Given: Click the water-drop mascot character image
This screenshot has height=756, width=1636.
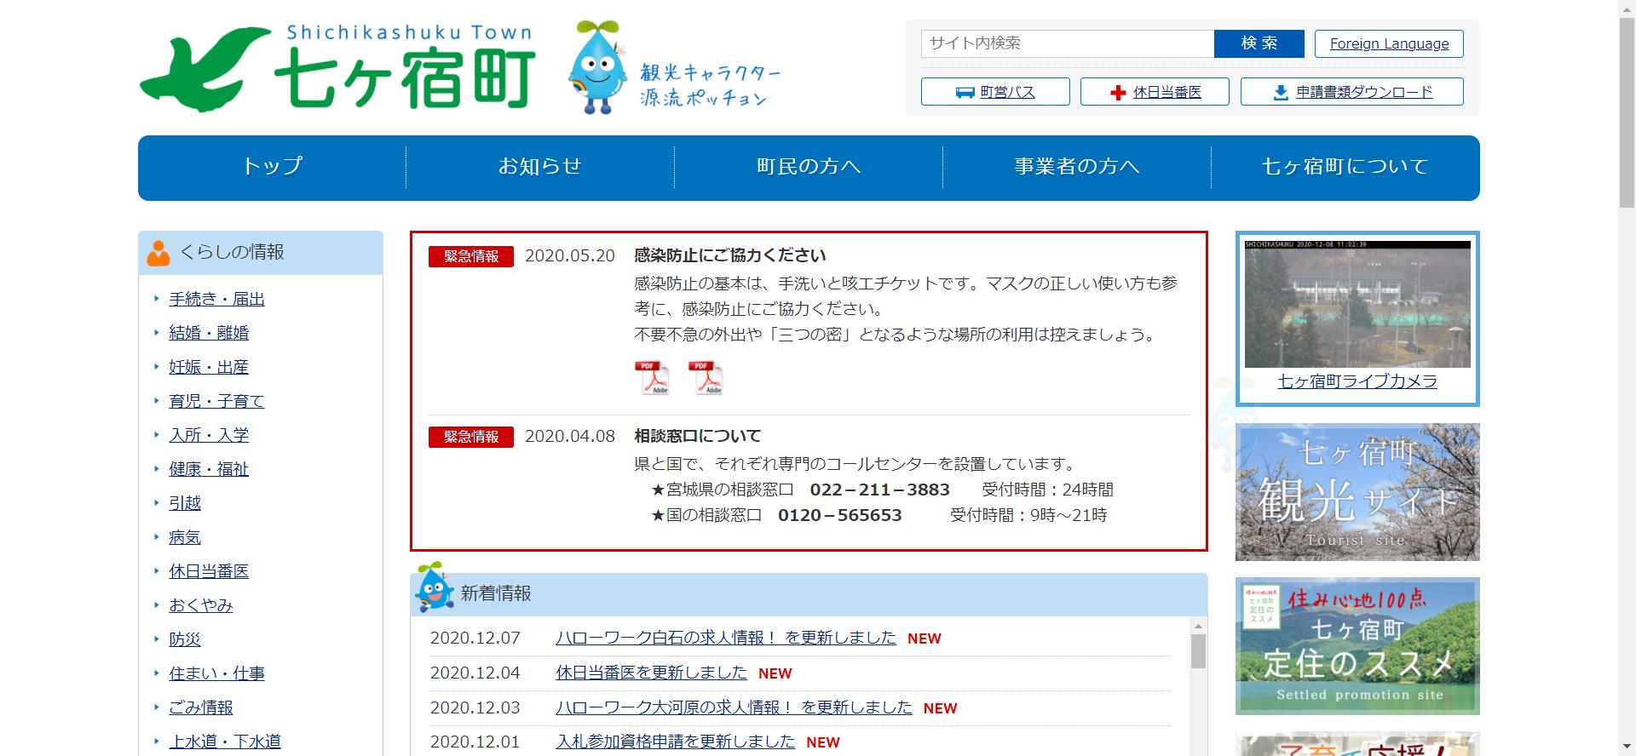Looking at the screenshot, I should (x=596, y=68).
